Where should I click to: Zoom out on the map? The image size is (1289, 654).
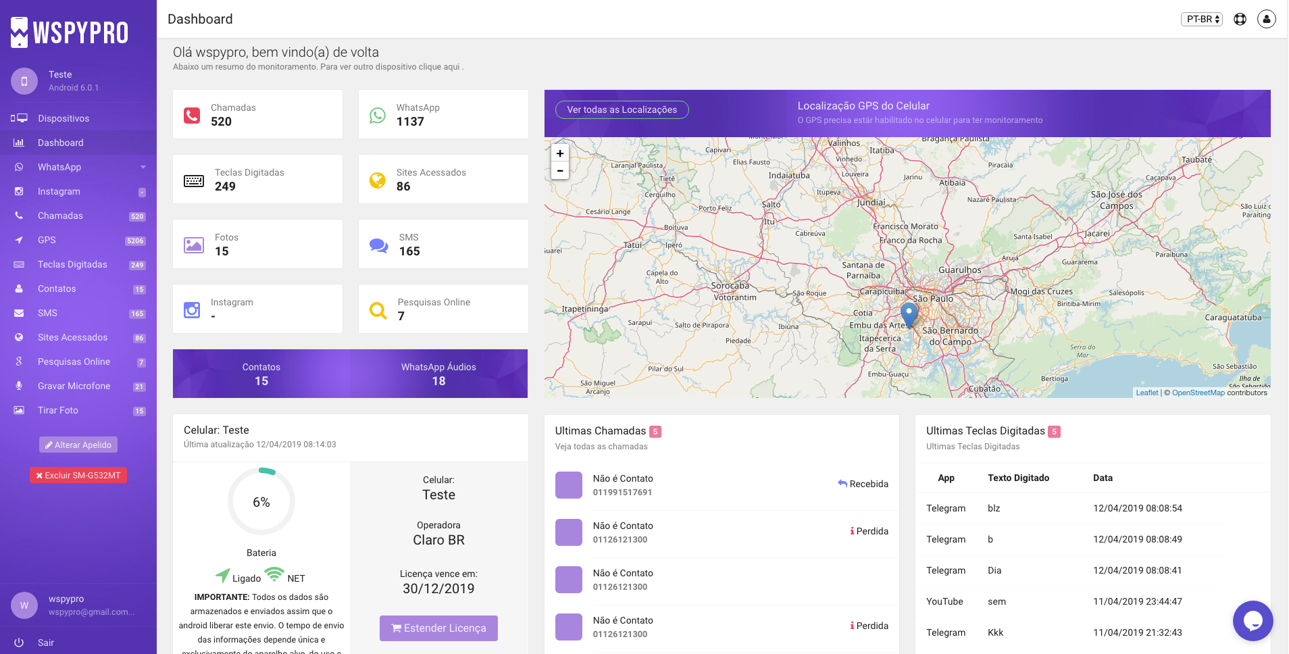(x=560, y=171)
